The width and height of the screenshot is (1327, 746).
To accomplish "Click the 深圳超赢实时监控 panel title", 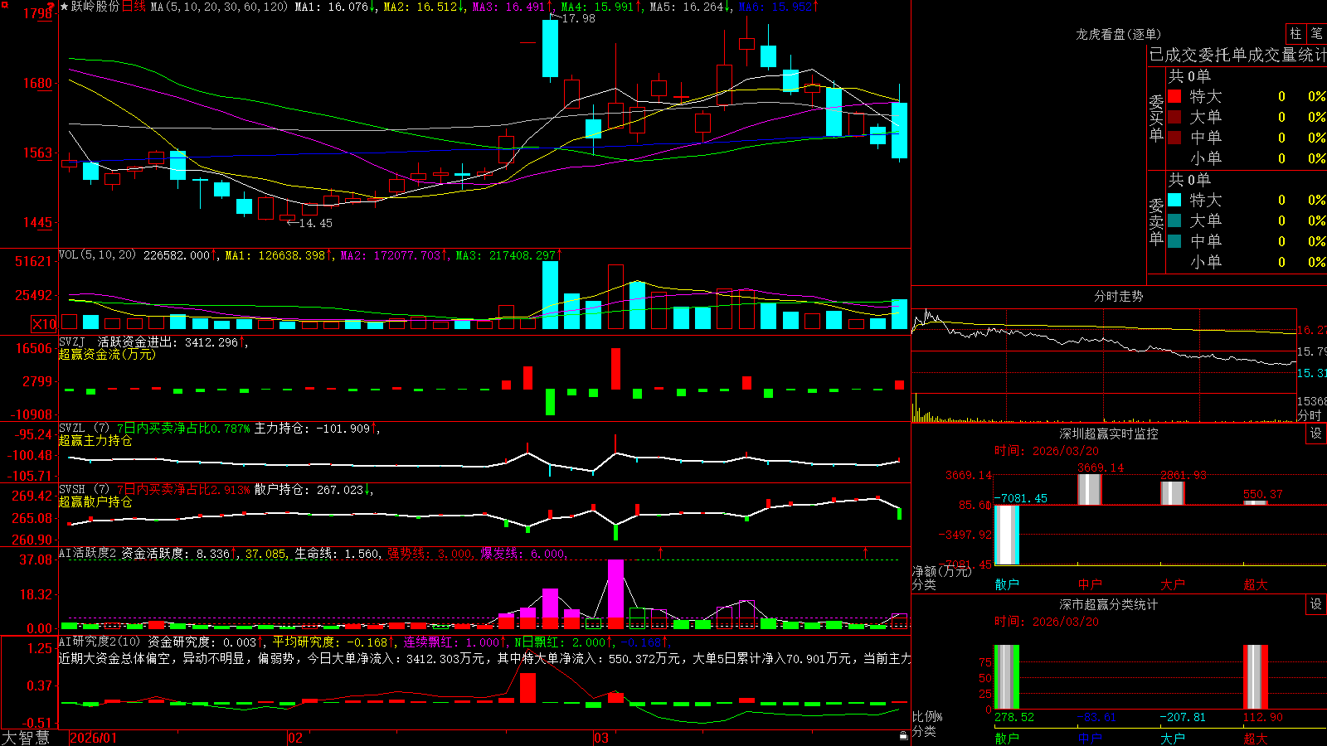I will [1109, 434].
